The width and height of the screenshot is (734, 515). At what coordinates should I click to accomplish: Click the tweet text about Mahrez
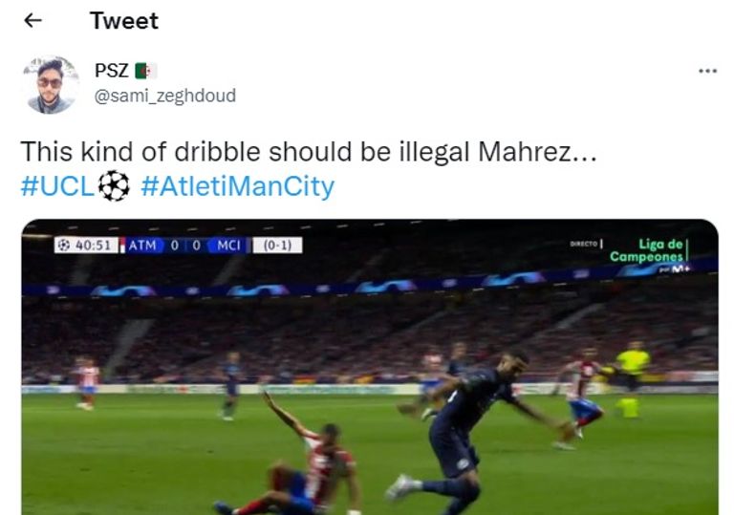pyautogui.click(x=309, y=152)
